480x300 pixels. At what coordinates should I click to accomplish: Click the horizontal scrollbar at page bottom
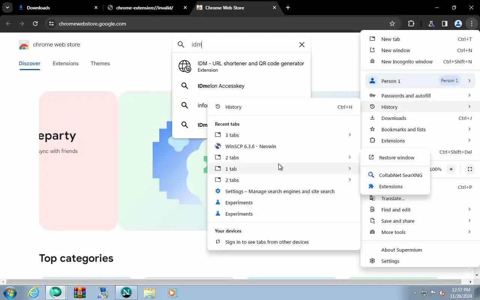234,282
